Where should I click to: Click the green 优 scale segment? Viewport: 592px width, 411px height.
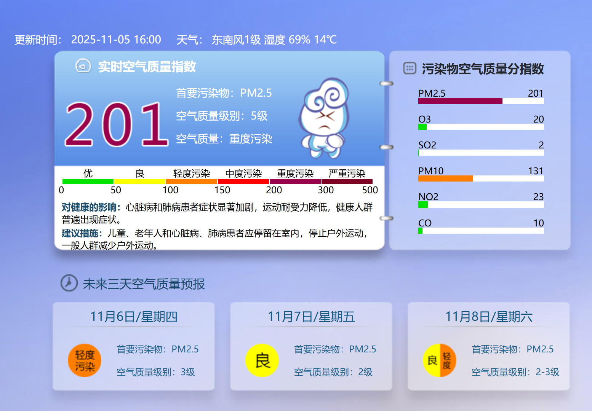pos(88,182)
